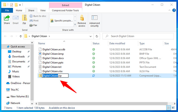Screen dimensions: 178x112
Task: Click the Digital Citizen.zip rename text box
Action: pyautogui.click(x=55, y=76)
